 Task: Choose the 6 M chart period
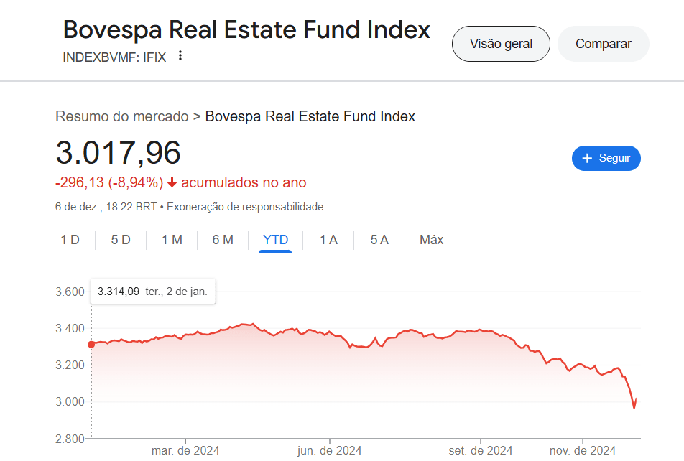tap(223, 240)
